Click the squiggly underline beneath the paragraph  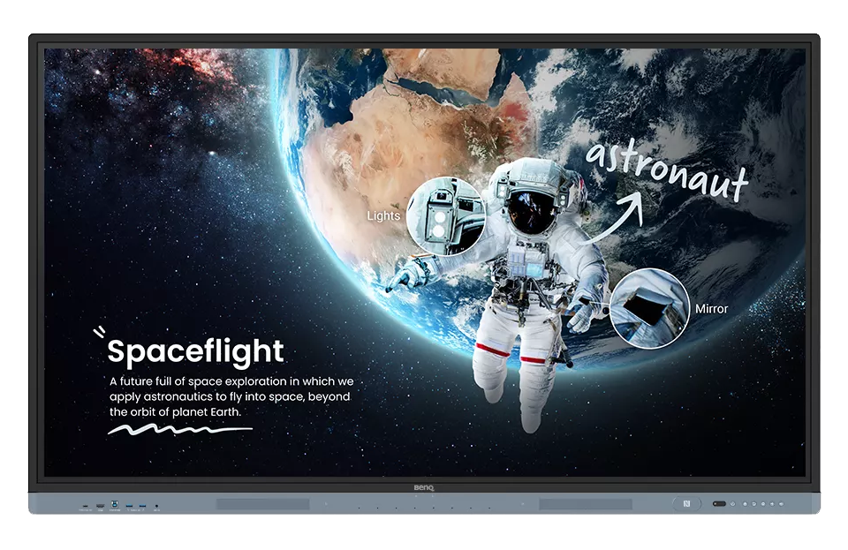click(179, 430)
